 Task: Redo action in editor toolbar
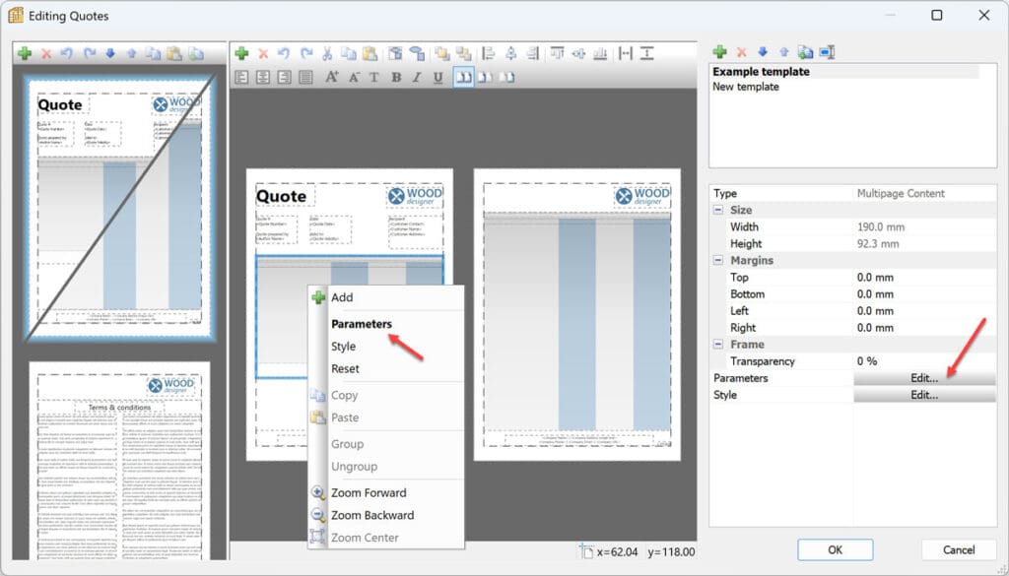click(x=306, y=53)
